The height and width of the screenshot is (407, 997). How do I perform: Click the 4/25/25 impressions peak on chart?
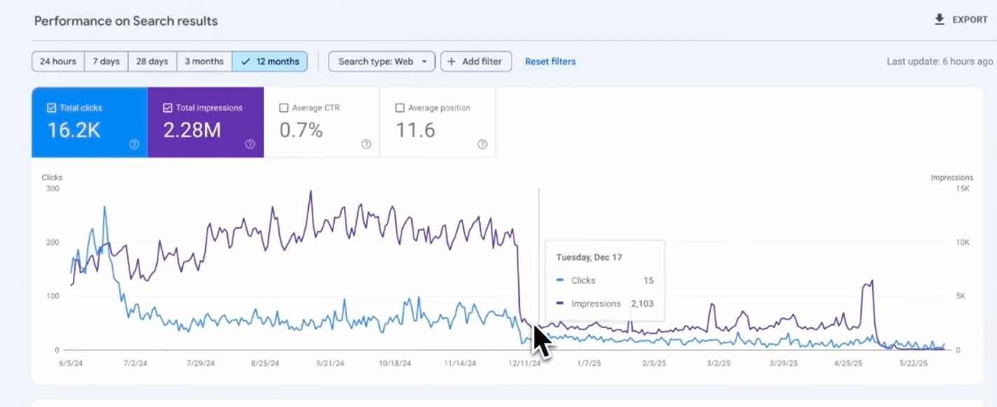872,281
